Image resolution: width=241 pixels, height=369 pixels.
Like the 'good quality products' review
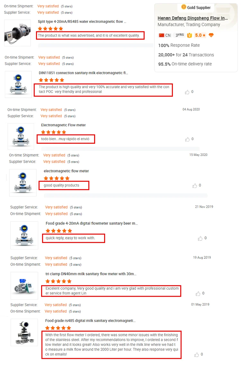[194, 186]
